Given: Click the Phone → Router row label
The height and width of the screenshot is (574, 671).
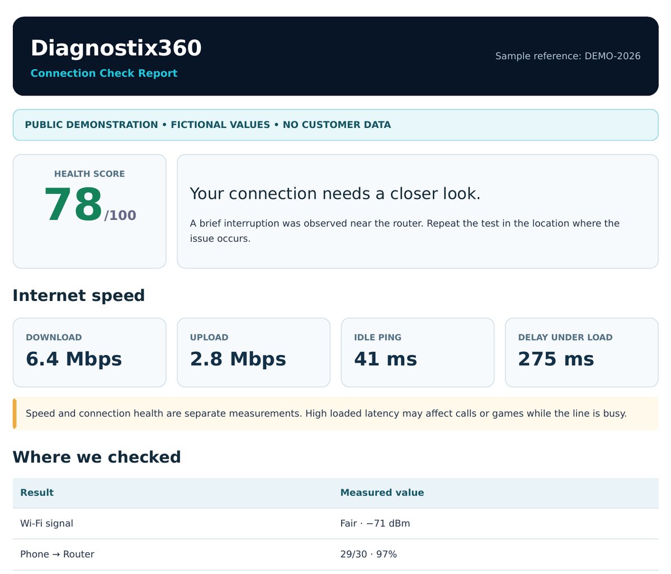Looking at the screenshot, I should pyautogui.click(x=57, y=554).
